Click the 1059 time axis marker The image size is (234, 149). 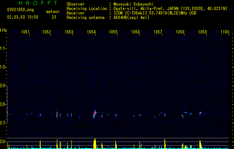click(202, 32)
